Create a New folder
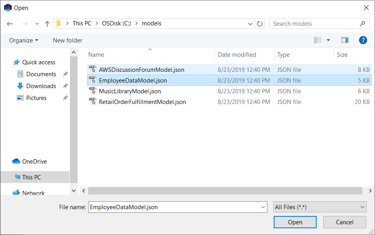The height and width of the screenshot is (235, 375). [67, 40]
